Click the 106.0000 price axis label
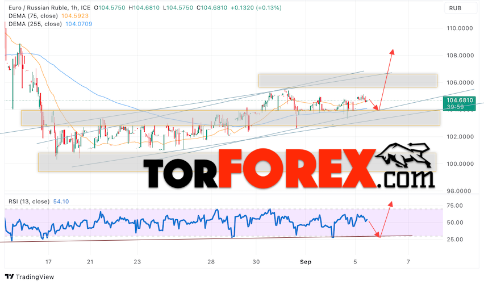Screen dimensions: 484x285 [460, 82]
